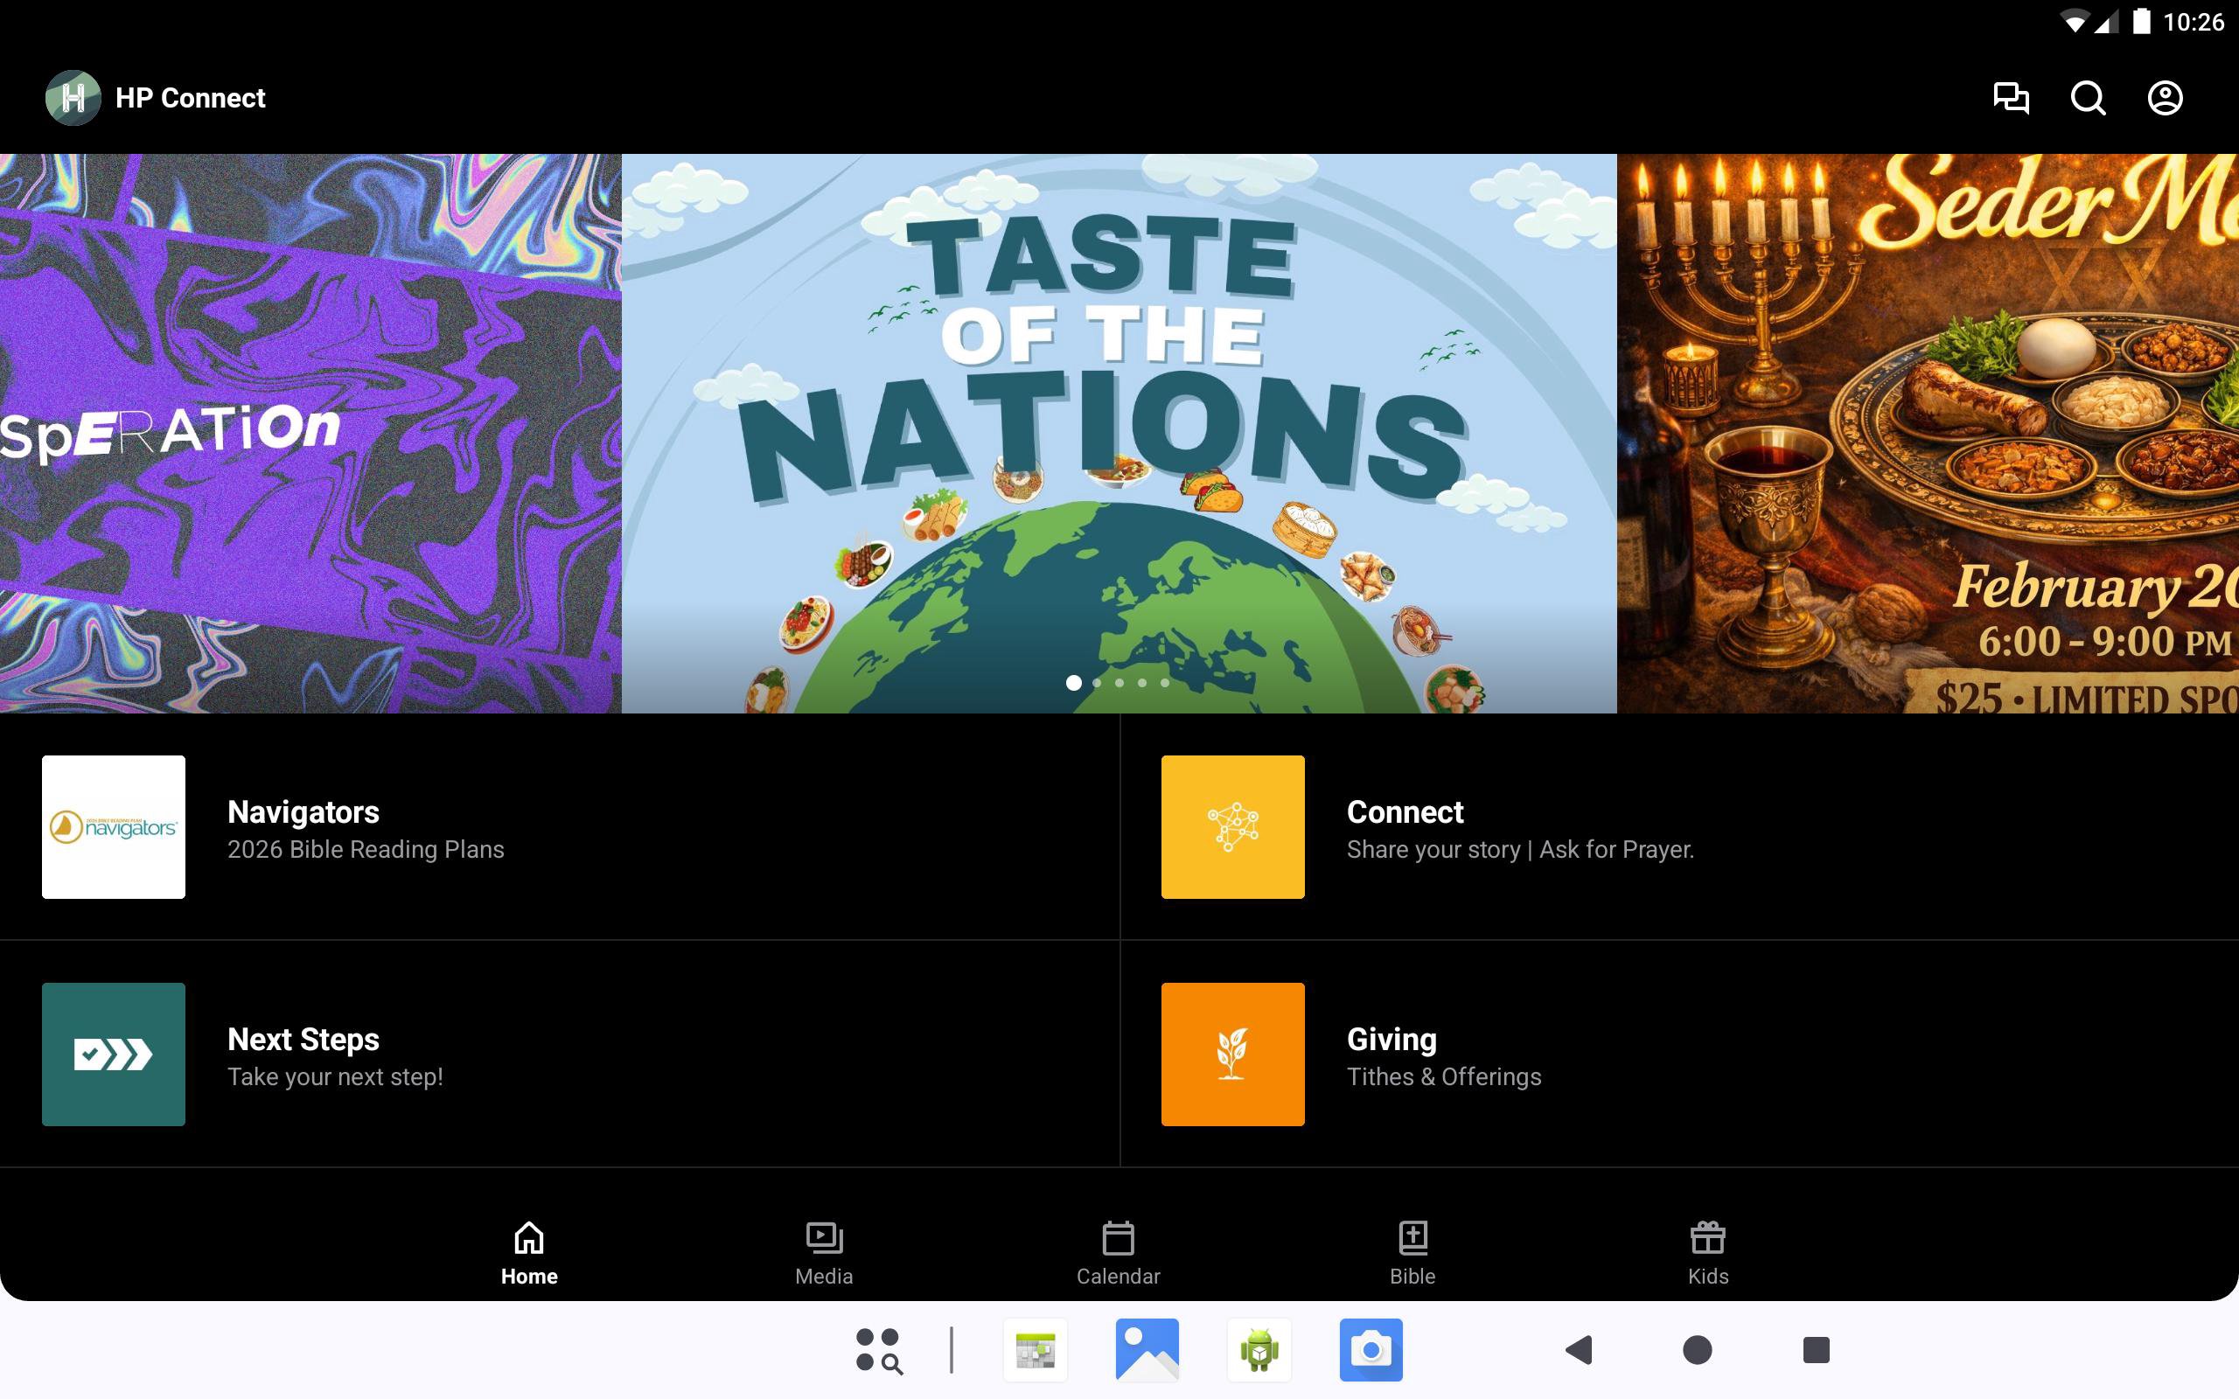The height and width of the screenshot is (1399, 2239).
Task: Switch to the Media tab
Action: (x=823, y=1253)
